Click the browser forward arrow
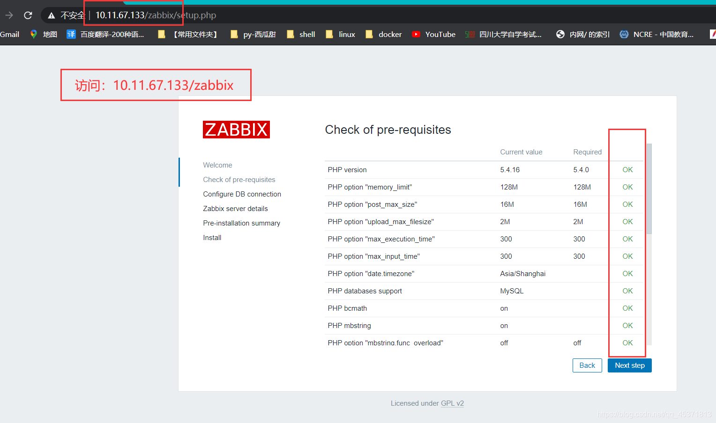Viewport: 716px width, 423px height. (9, 15)
